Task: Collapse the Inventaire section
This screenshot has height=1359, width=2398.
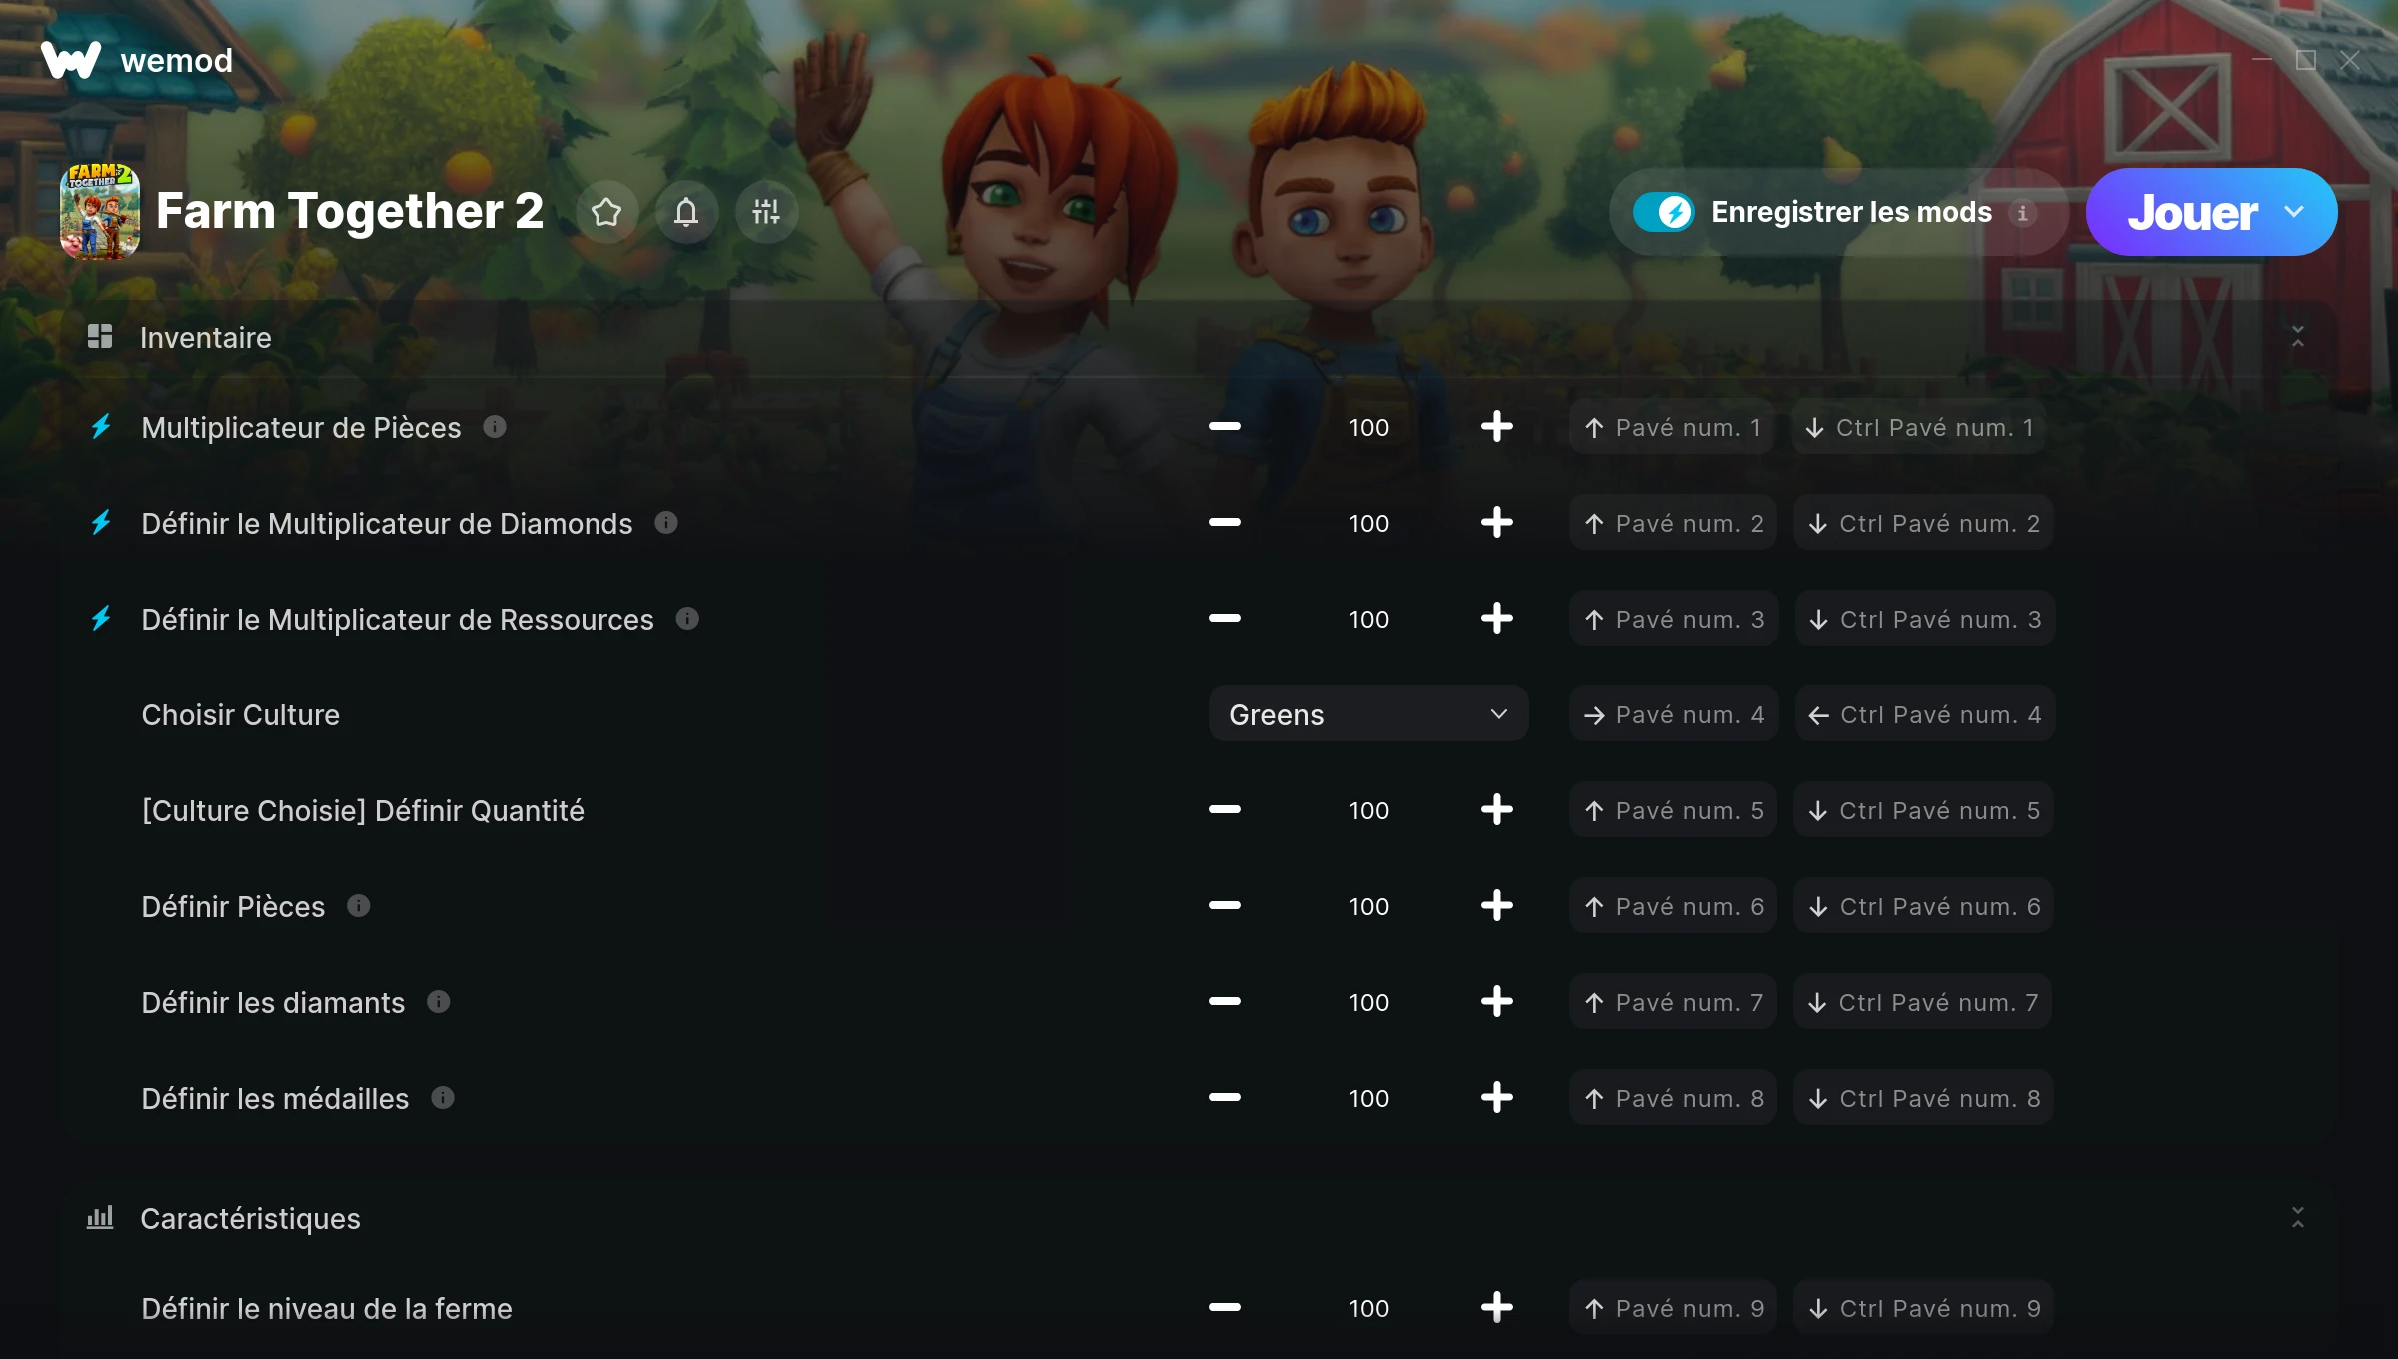Action: [2297, 337]
